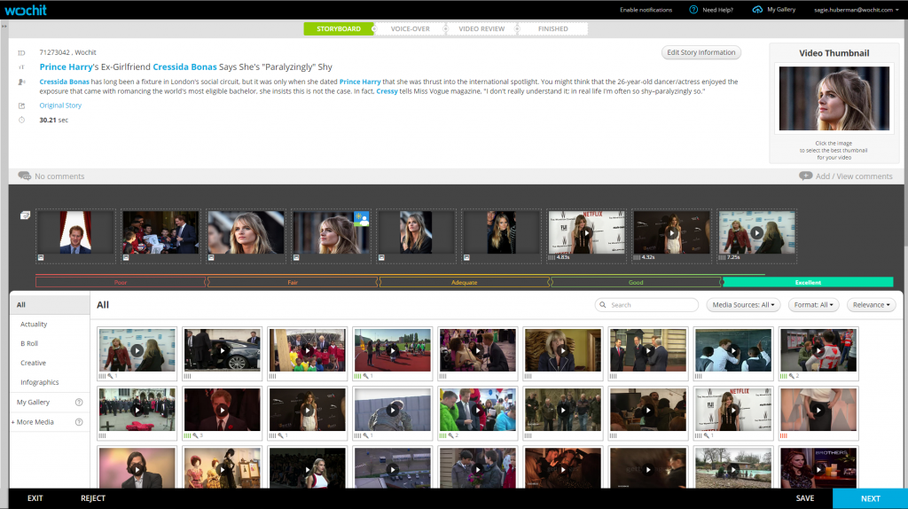The height and width of the screenshot is (509, 908).
Task: Expand the collapsed side panel double-arrow icon
Action: coord(4,26)
